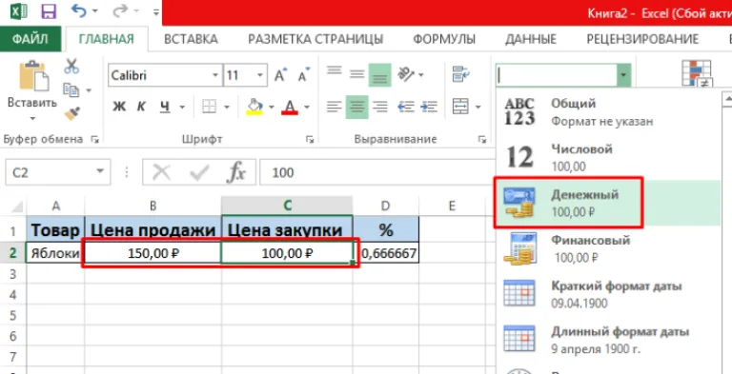Screen dimensions: 732x374
Task: Open the Шрифт group dialog launcher
Action: tap(309, 139)
